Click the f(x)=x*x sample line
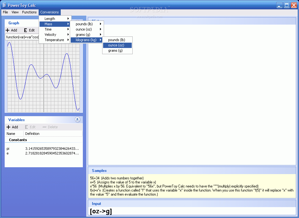The image size is (299, 218). tap(192, 192)
